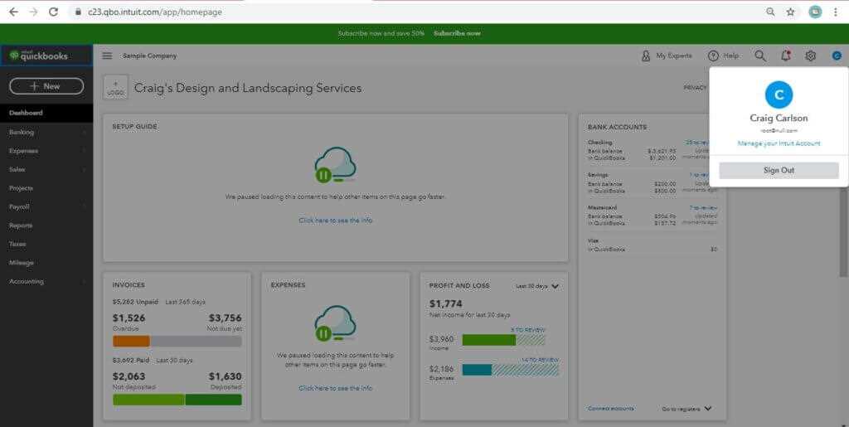Click the light green not deposited bar
849x427 pixels.
point(148,400)
